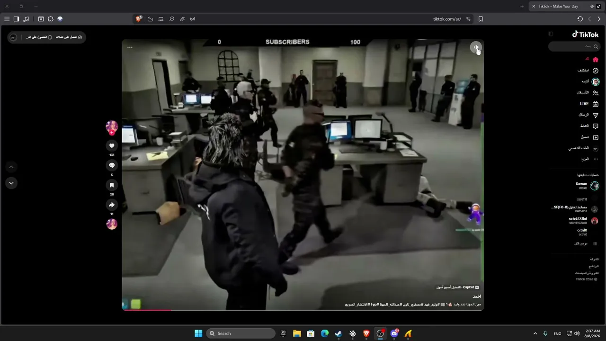606x341 pixels.
Task: Open File Explorer from taskbar
Action: (297, 333)
